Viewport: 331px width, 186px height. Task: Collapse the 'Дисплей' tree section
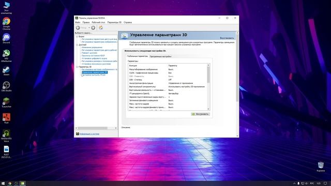coord(77,45)
